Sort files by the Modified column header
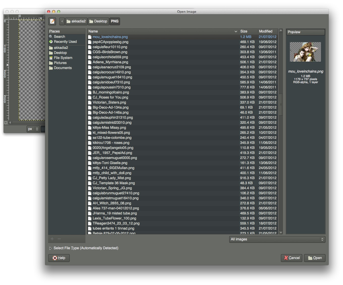This screenshot has width=343, height=285. point(268,31)
